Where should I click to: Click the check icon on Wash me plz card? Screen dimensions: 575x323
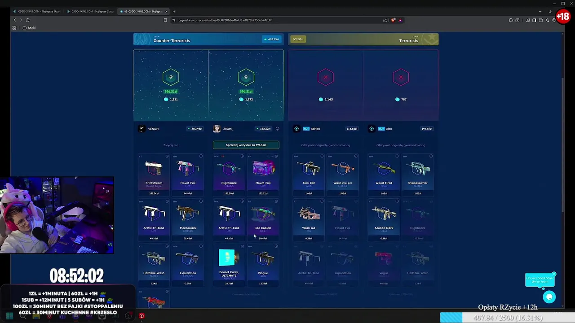(356, 157)
